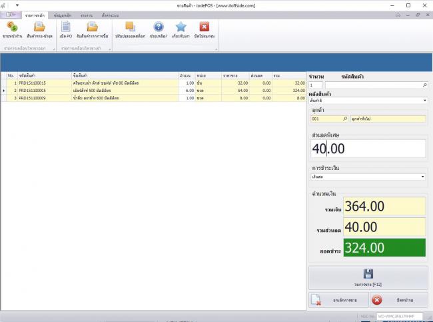Click the quantity input field showing 1
Screen dimensions: 433x322
(316, 85)
